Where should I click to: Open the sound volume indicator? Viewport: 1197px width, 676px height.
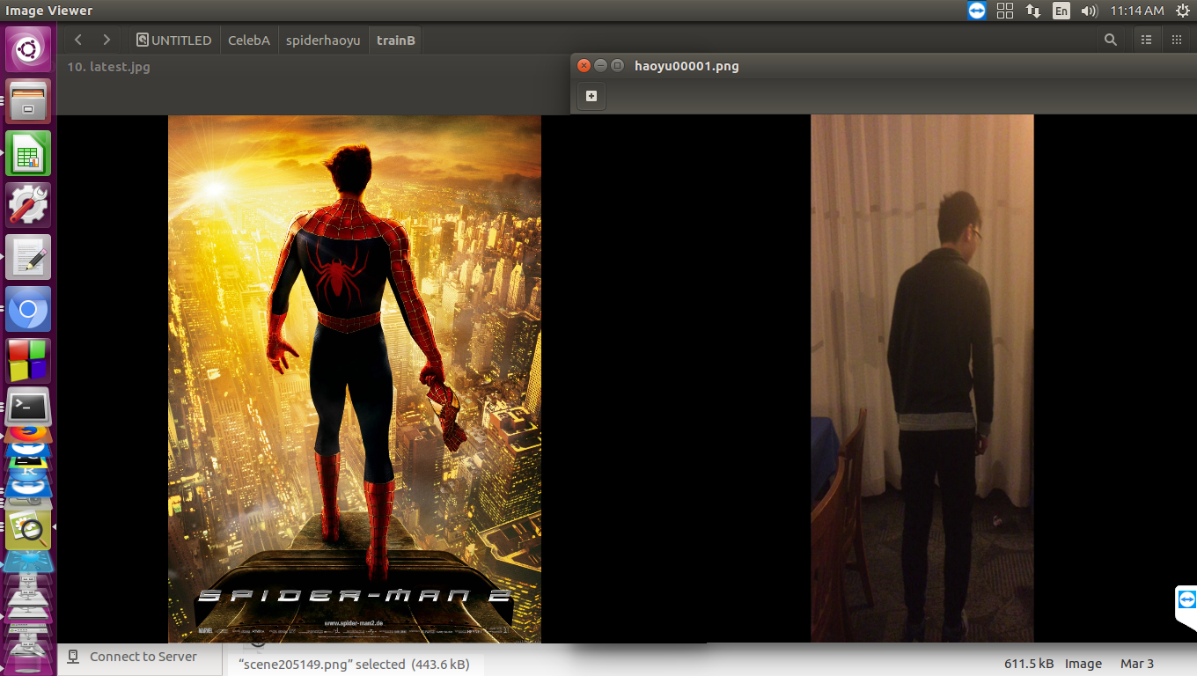pos(1089,11)
